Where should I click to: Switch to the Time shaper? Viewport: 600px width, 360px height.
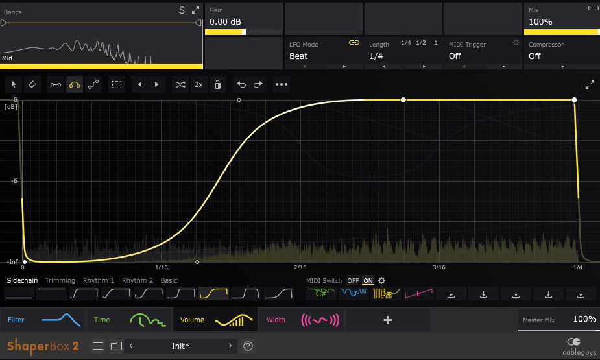pyautogui.click(x=129, y=320)
